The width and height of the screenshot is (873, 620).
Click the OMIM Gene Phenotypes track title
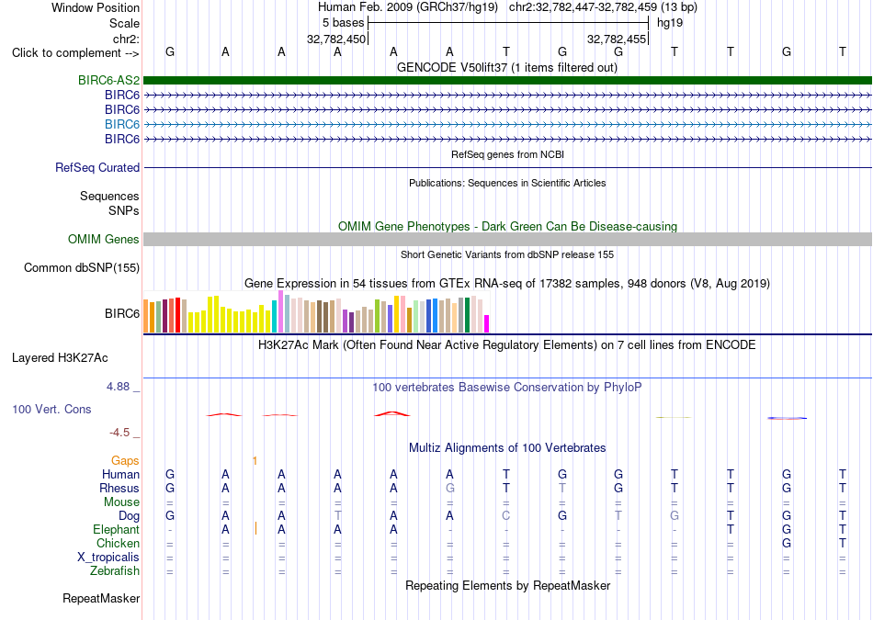tap(507, 227)
